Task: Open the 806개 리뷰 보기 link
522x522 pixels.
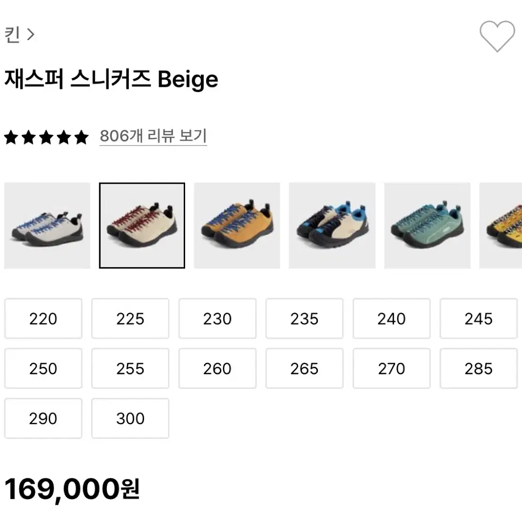Action: [153, 136]
